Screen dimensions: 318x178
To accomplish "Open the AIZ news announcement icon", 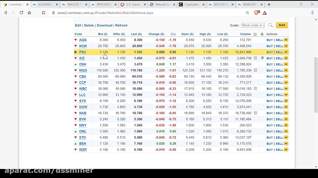I will (x=255, y=58).
